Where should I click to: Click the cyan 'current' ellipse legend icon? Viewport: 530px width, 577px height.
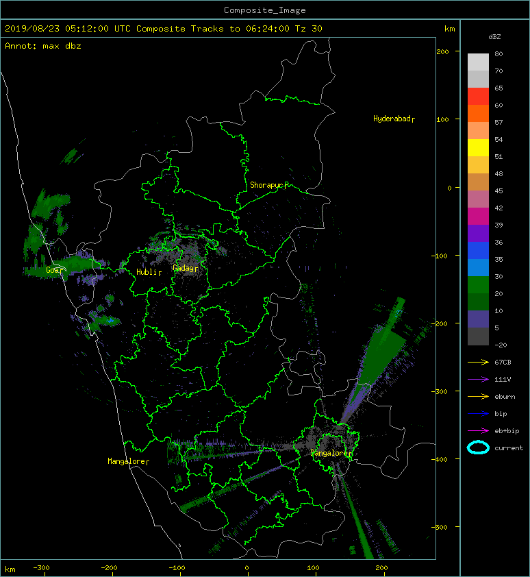(x=478, y=447)
